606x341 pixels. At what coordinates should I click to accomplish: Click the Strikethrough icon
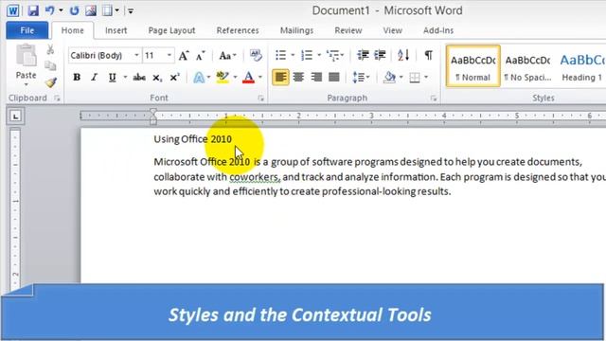click(139, 78)
